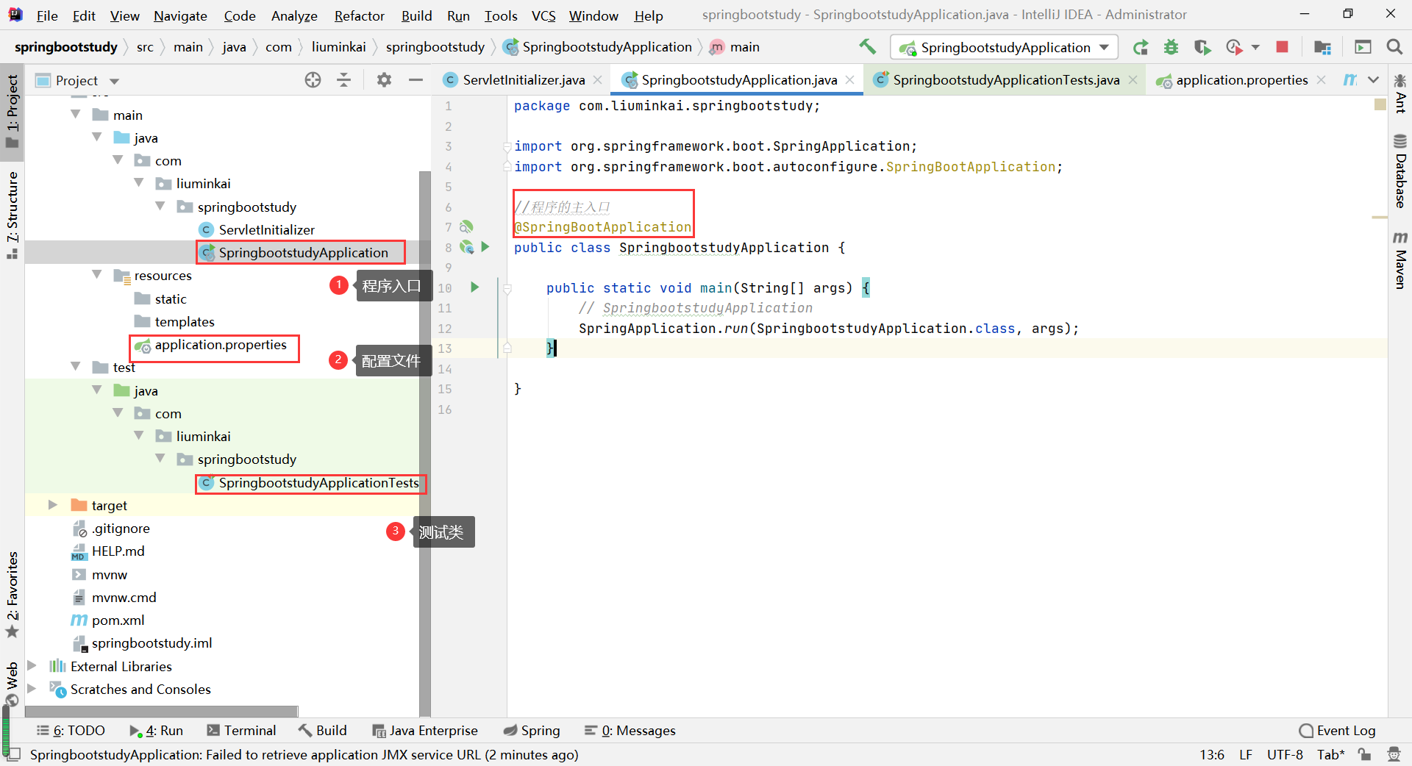
Task: Switch to the application.properties editor tab
Action: click(1241, 80)
